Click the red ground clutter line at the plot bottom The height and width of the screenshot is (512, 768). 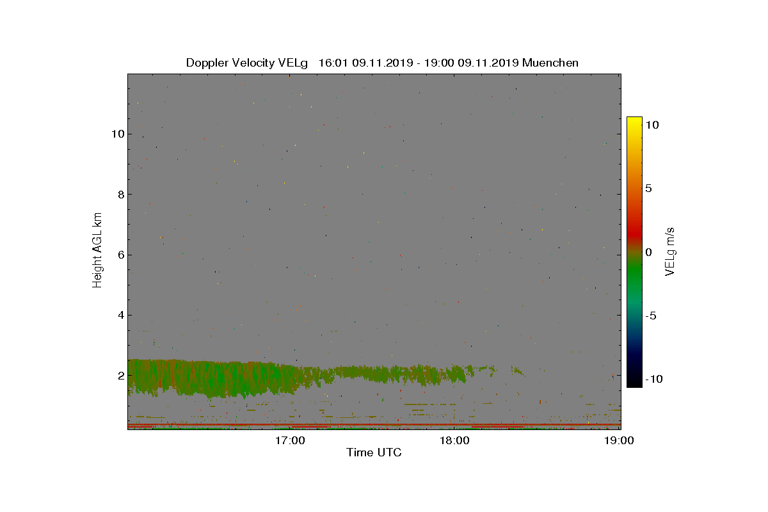click(374, 424)
